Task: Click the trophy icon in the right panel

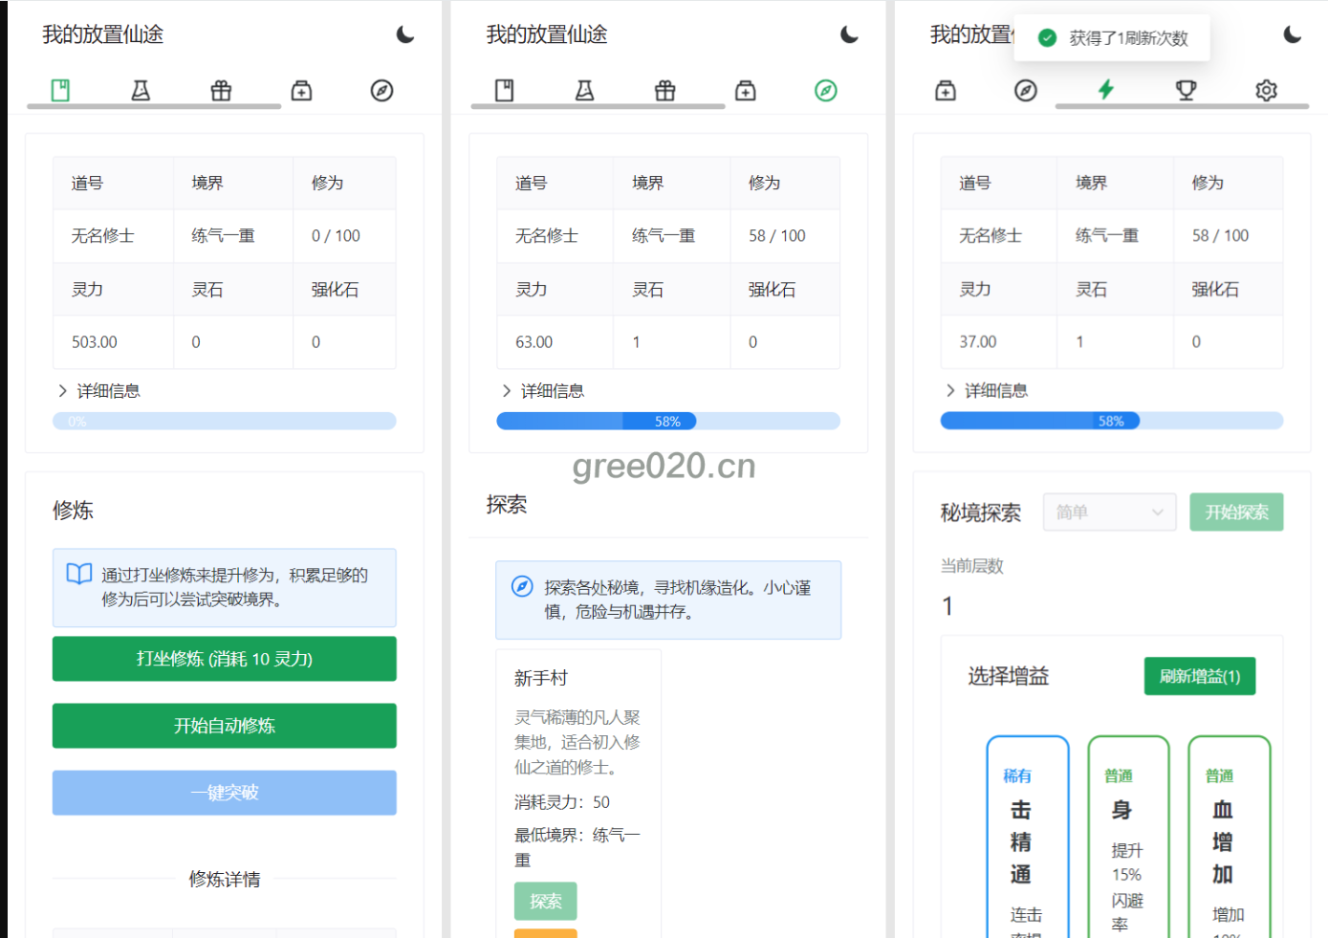Action: click(x=1186, y=90)
